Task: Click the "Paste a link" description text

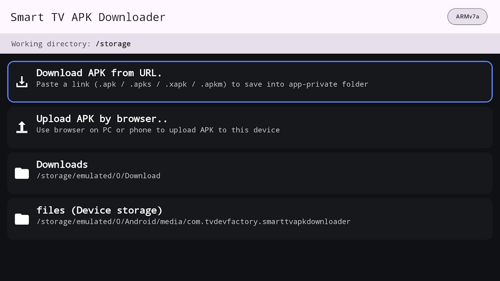Action: tap(202, 85)
